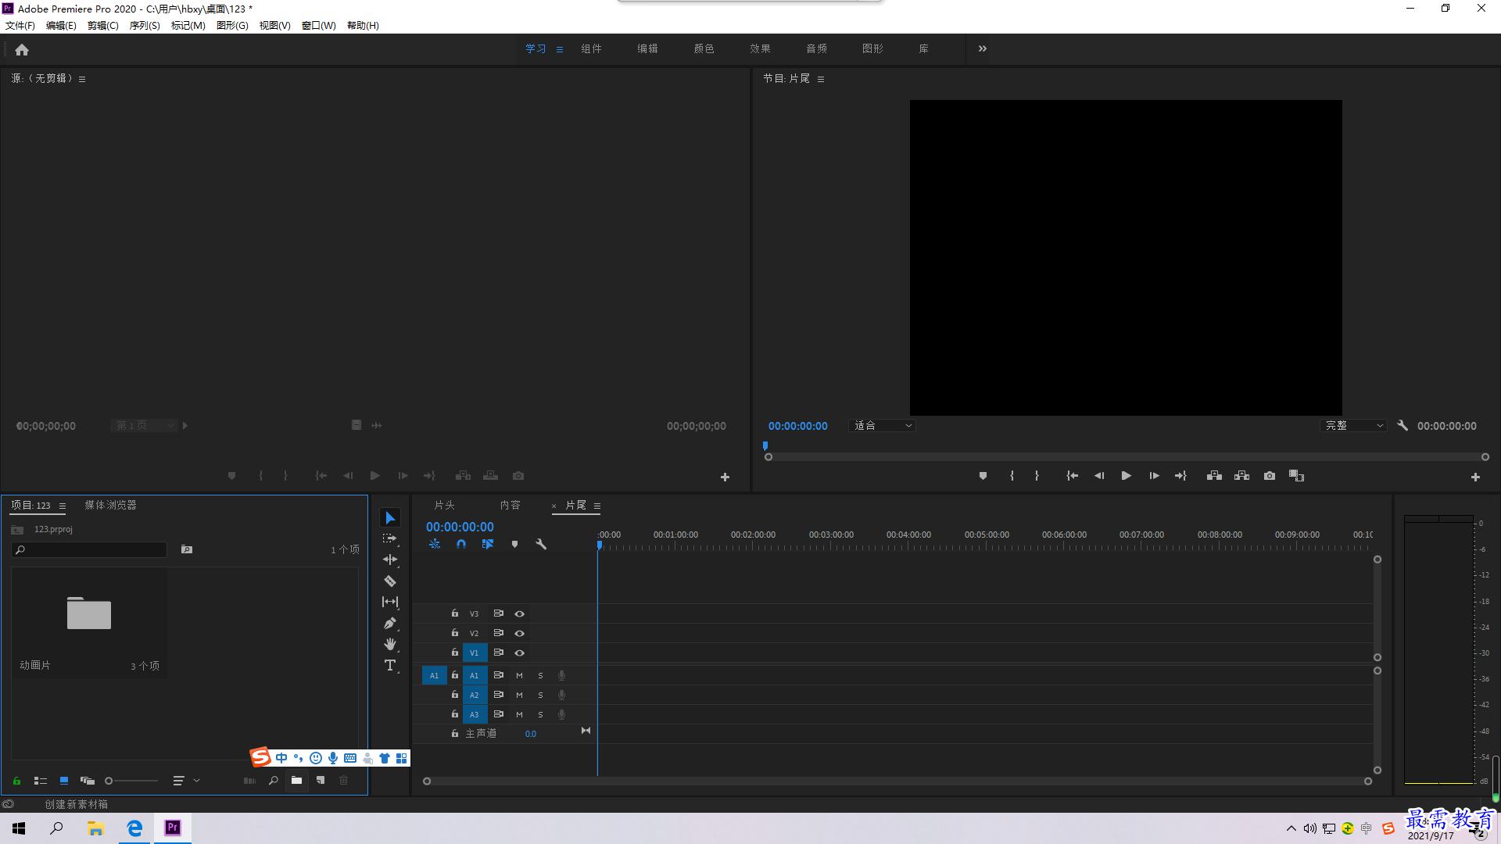The height and width of the screenshot is (844, 1501).
Task: Click Export Frame camera in Program monitor
Action: pos(1270,476)
